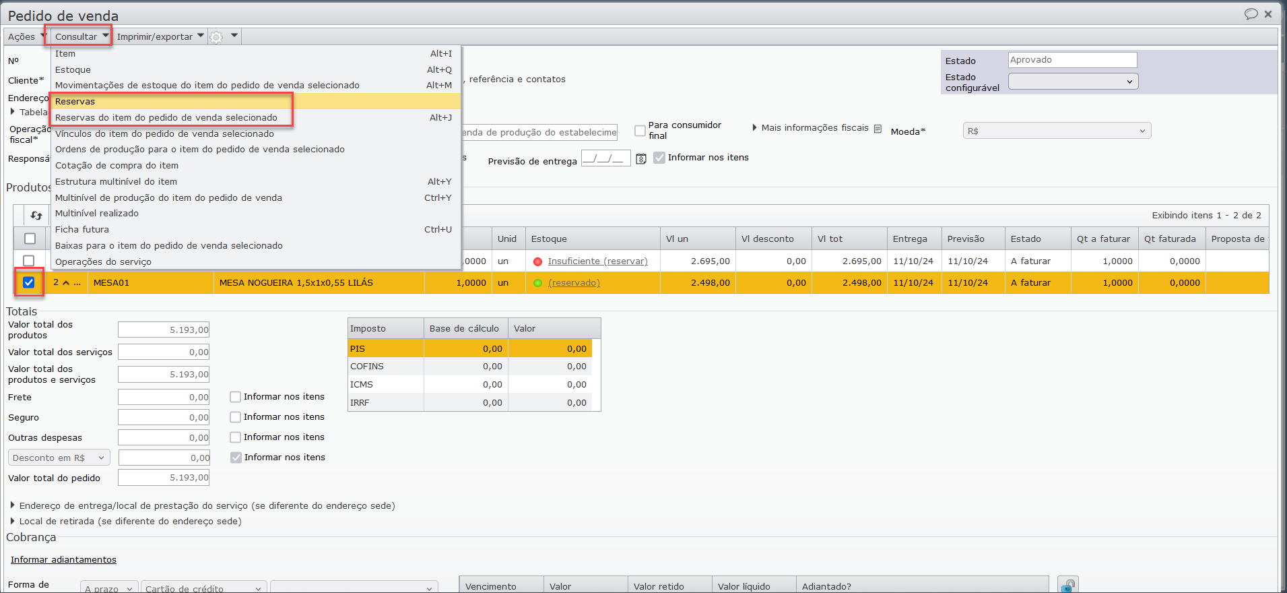Select the PIS row highlighted in orange

pos(385,349)
